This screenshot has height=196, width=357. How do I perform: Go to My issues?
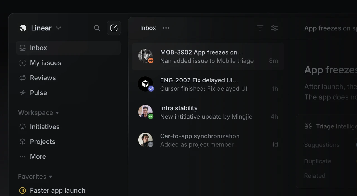click(x=45, y=63)
